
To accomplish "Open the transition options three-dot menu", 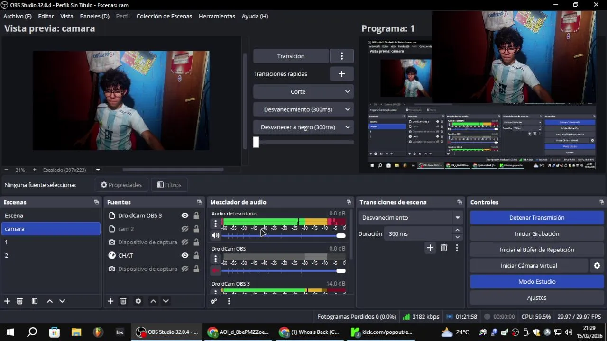I will [x=341, y=56].
